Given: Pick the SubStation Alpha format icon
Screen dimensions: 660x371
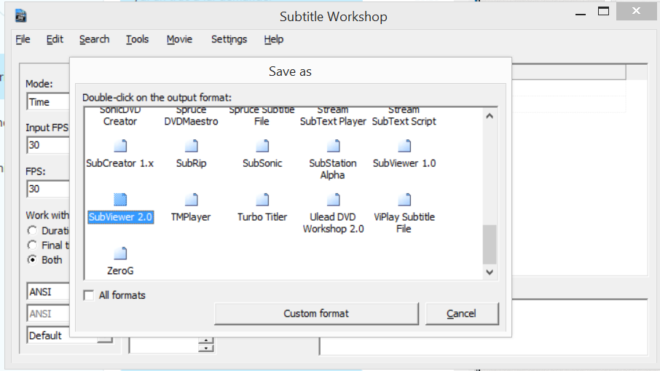Looking at the screenshot, I should pyautogui.click(x=333, y=146).
